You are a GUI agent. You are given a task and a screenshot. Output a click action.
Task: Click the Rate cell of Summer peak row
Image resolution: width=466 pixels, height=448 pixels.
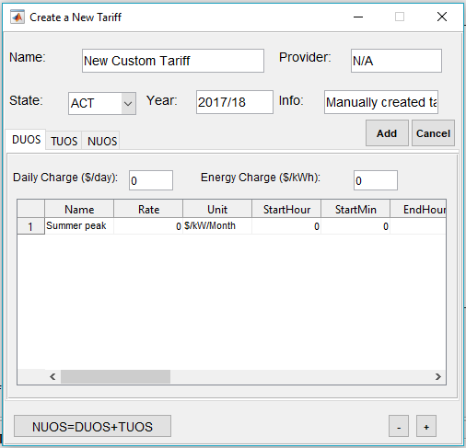[x=148, y=226]
